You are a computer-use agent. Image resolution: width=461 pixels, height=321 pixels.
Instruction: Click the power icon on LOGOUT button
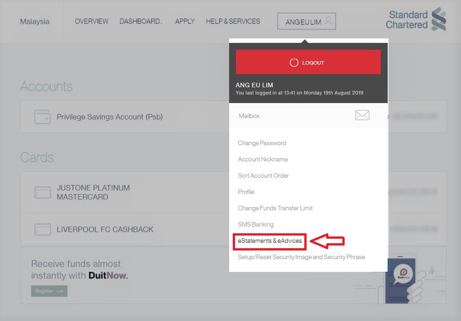tap(294, 62)
